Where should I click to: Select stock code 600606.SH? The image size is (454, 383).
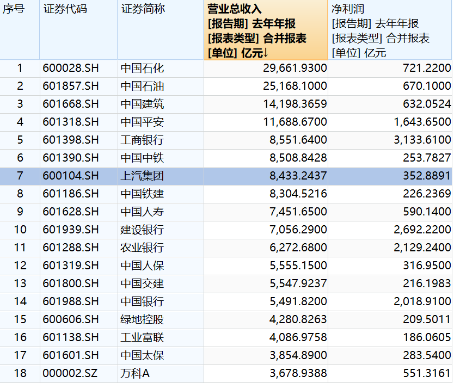[71, 319]
